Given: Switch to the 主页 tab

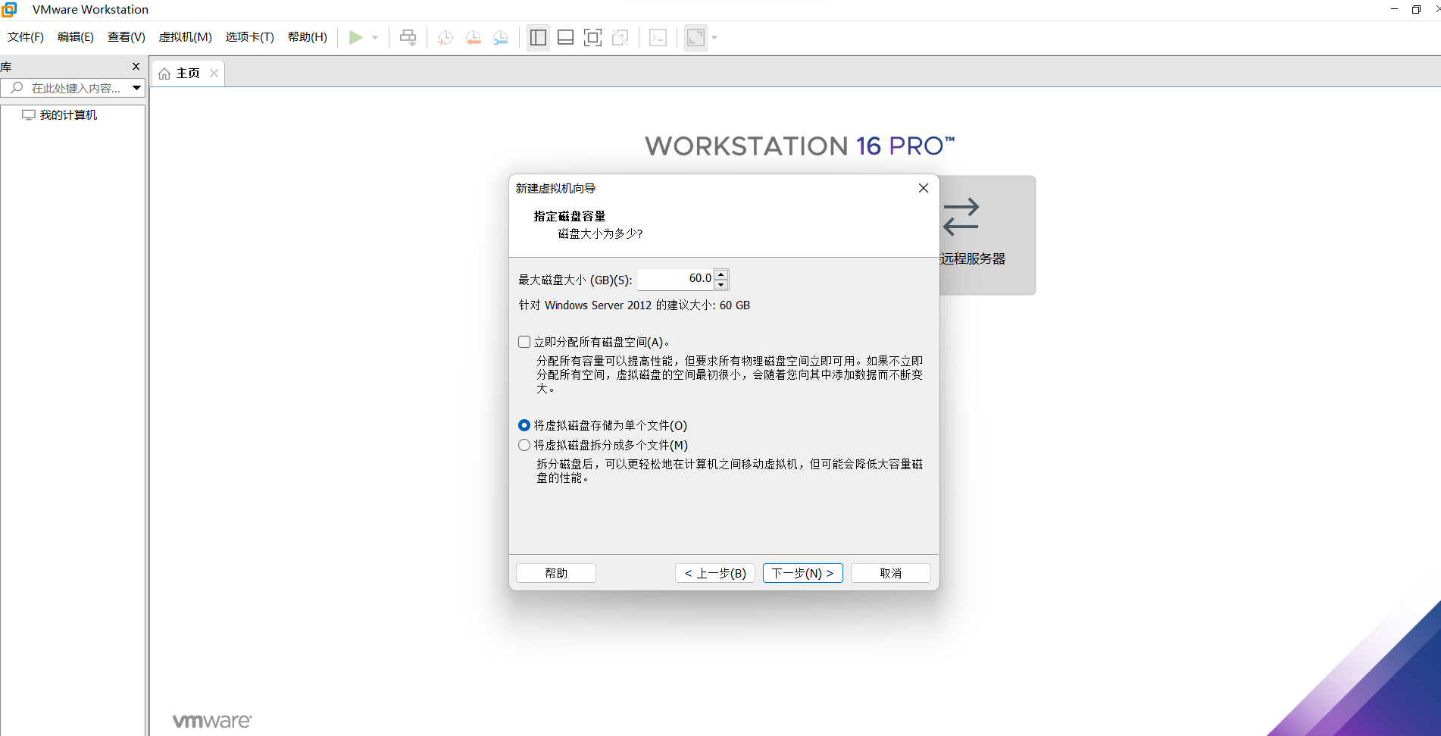Looking at the screenshot, I should pos(188,74).
